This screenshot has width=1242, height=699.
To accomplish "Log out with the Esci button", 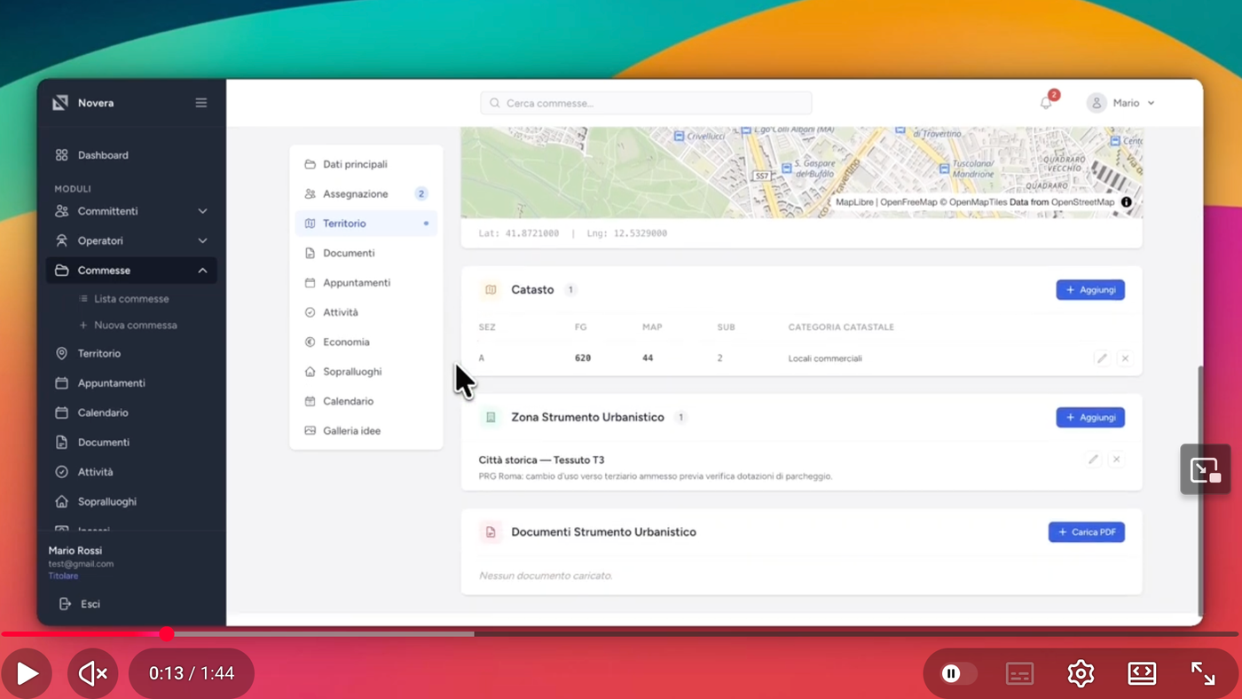I will point(80,604).
